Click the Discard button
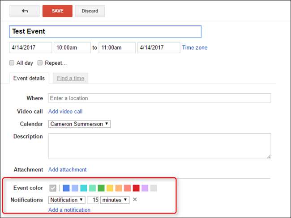291x218 pixels. coord(90,11)
